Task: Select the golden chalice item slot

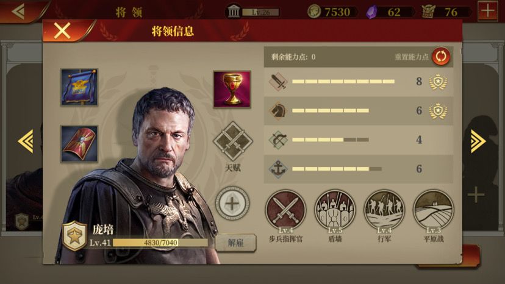Action: (x=232, y=90)
